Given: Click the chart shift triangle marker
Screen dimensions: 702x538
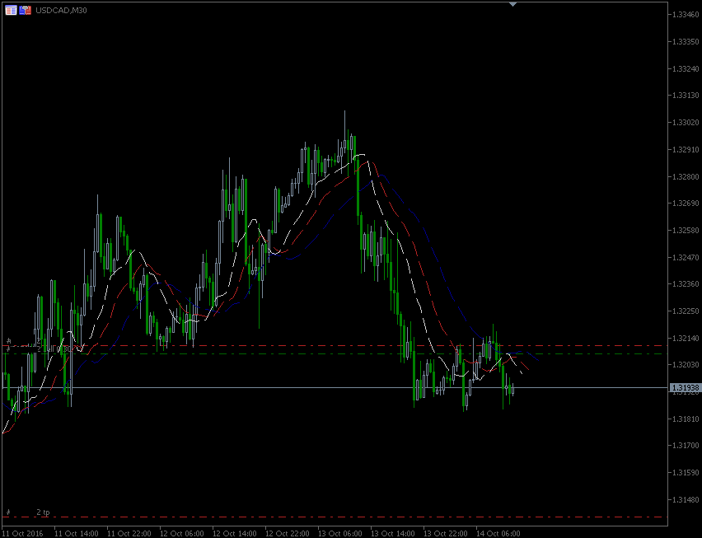Looking at the screenshot, I should click(513, 4).
